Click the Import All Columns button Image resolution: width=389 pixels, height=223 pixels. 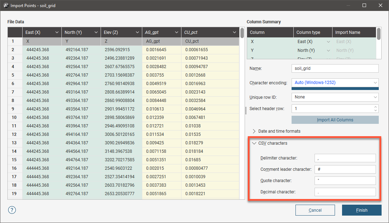[x=335, y=120]
